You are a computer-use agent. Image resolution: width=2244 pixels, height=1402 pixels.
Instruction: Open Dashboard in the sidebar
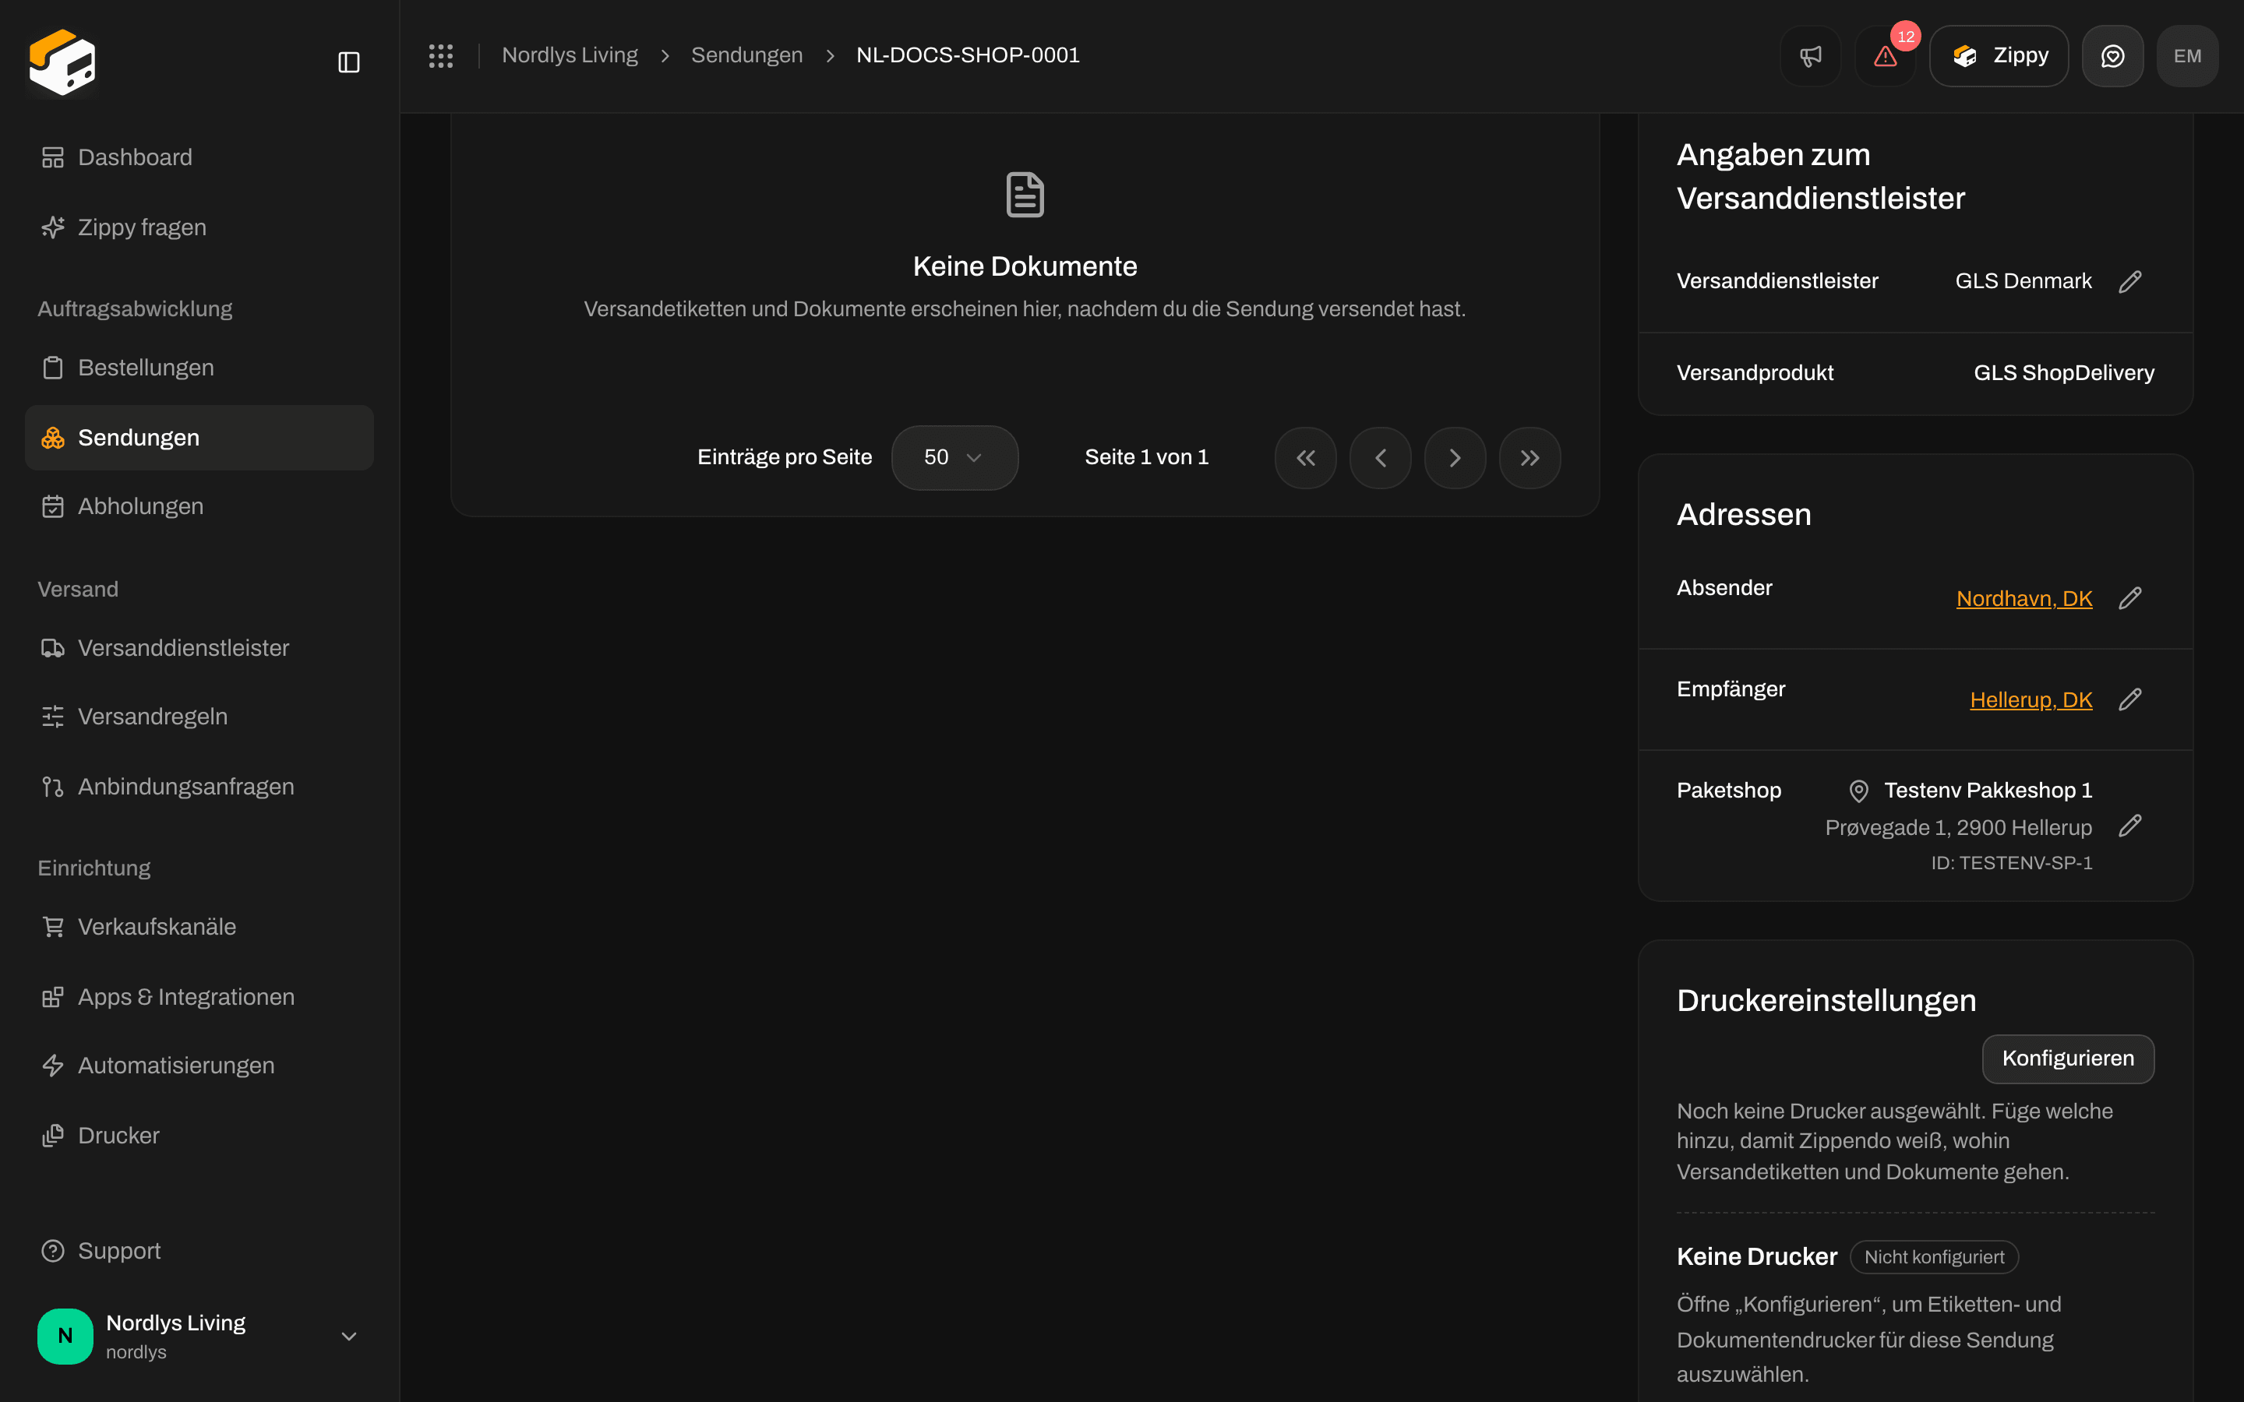199,157
